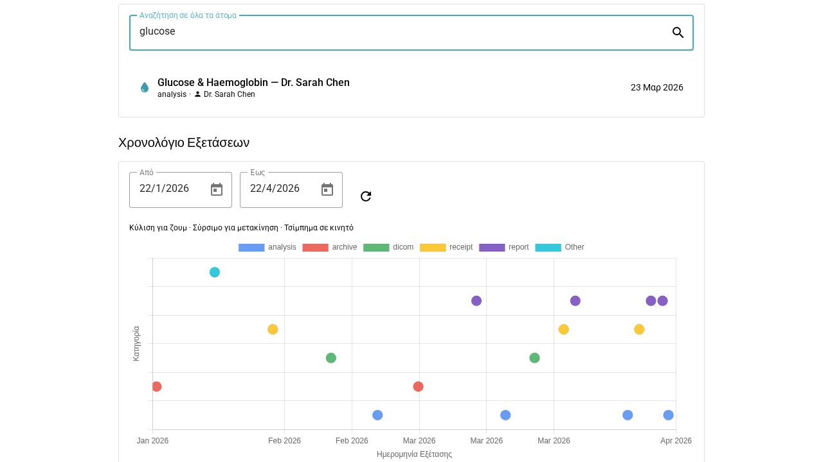
Task: Toggle the analysis legend series
Action: click(x=267, y=247)
